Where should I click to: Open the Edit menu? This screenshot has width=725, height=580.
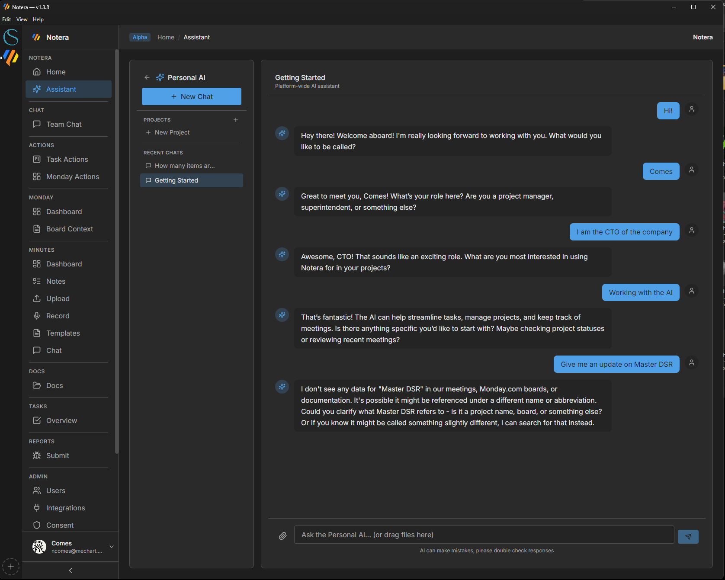tap(6, 19)
